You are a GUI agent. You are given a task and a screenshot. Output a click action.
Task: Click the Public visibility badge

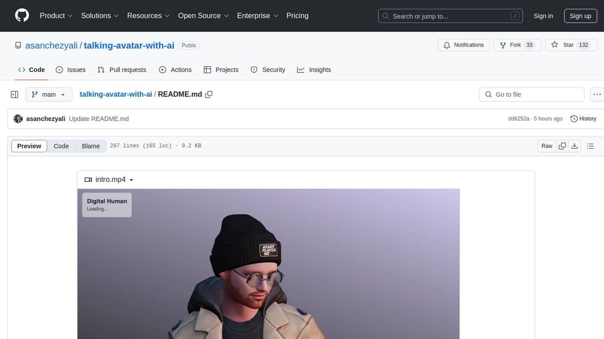tap(189, 45)
